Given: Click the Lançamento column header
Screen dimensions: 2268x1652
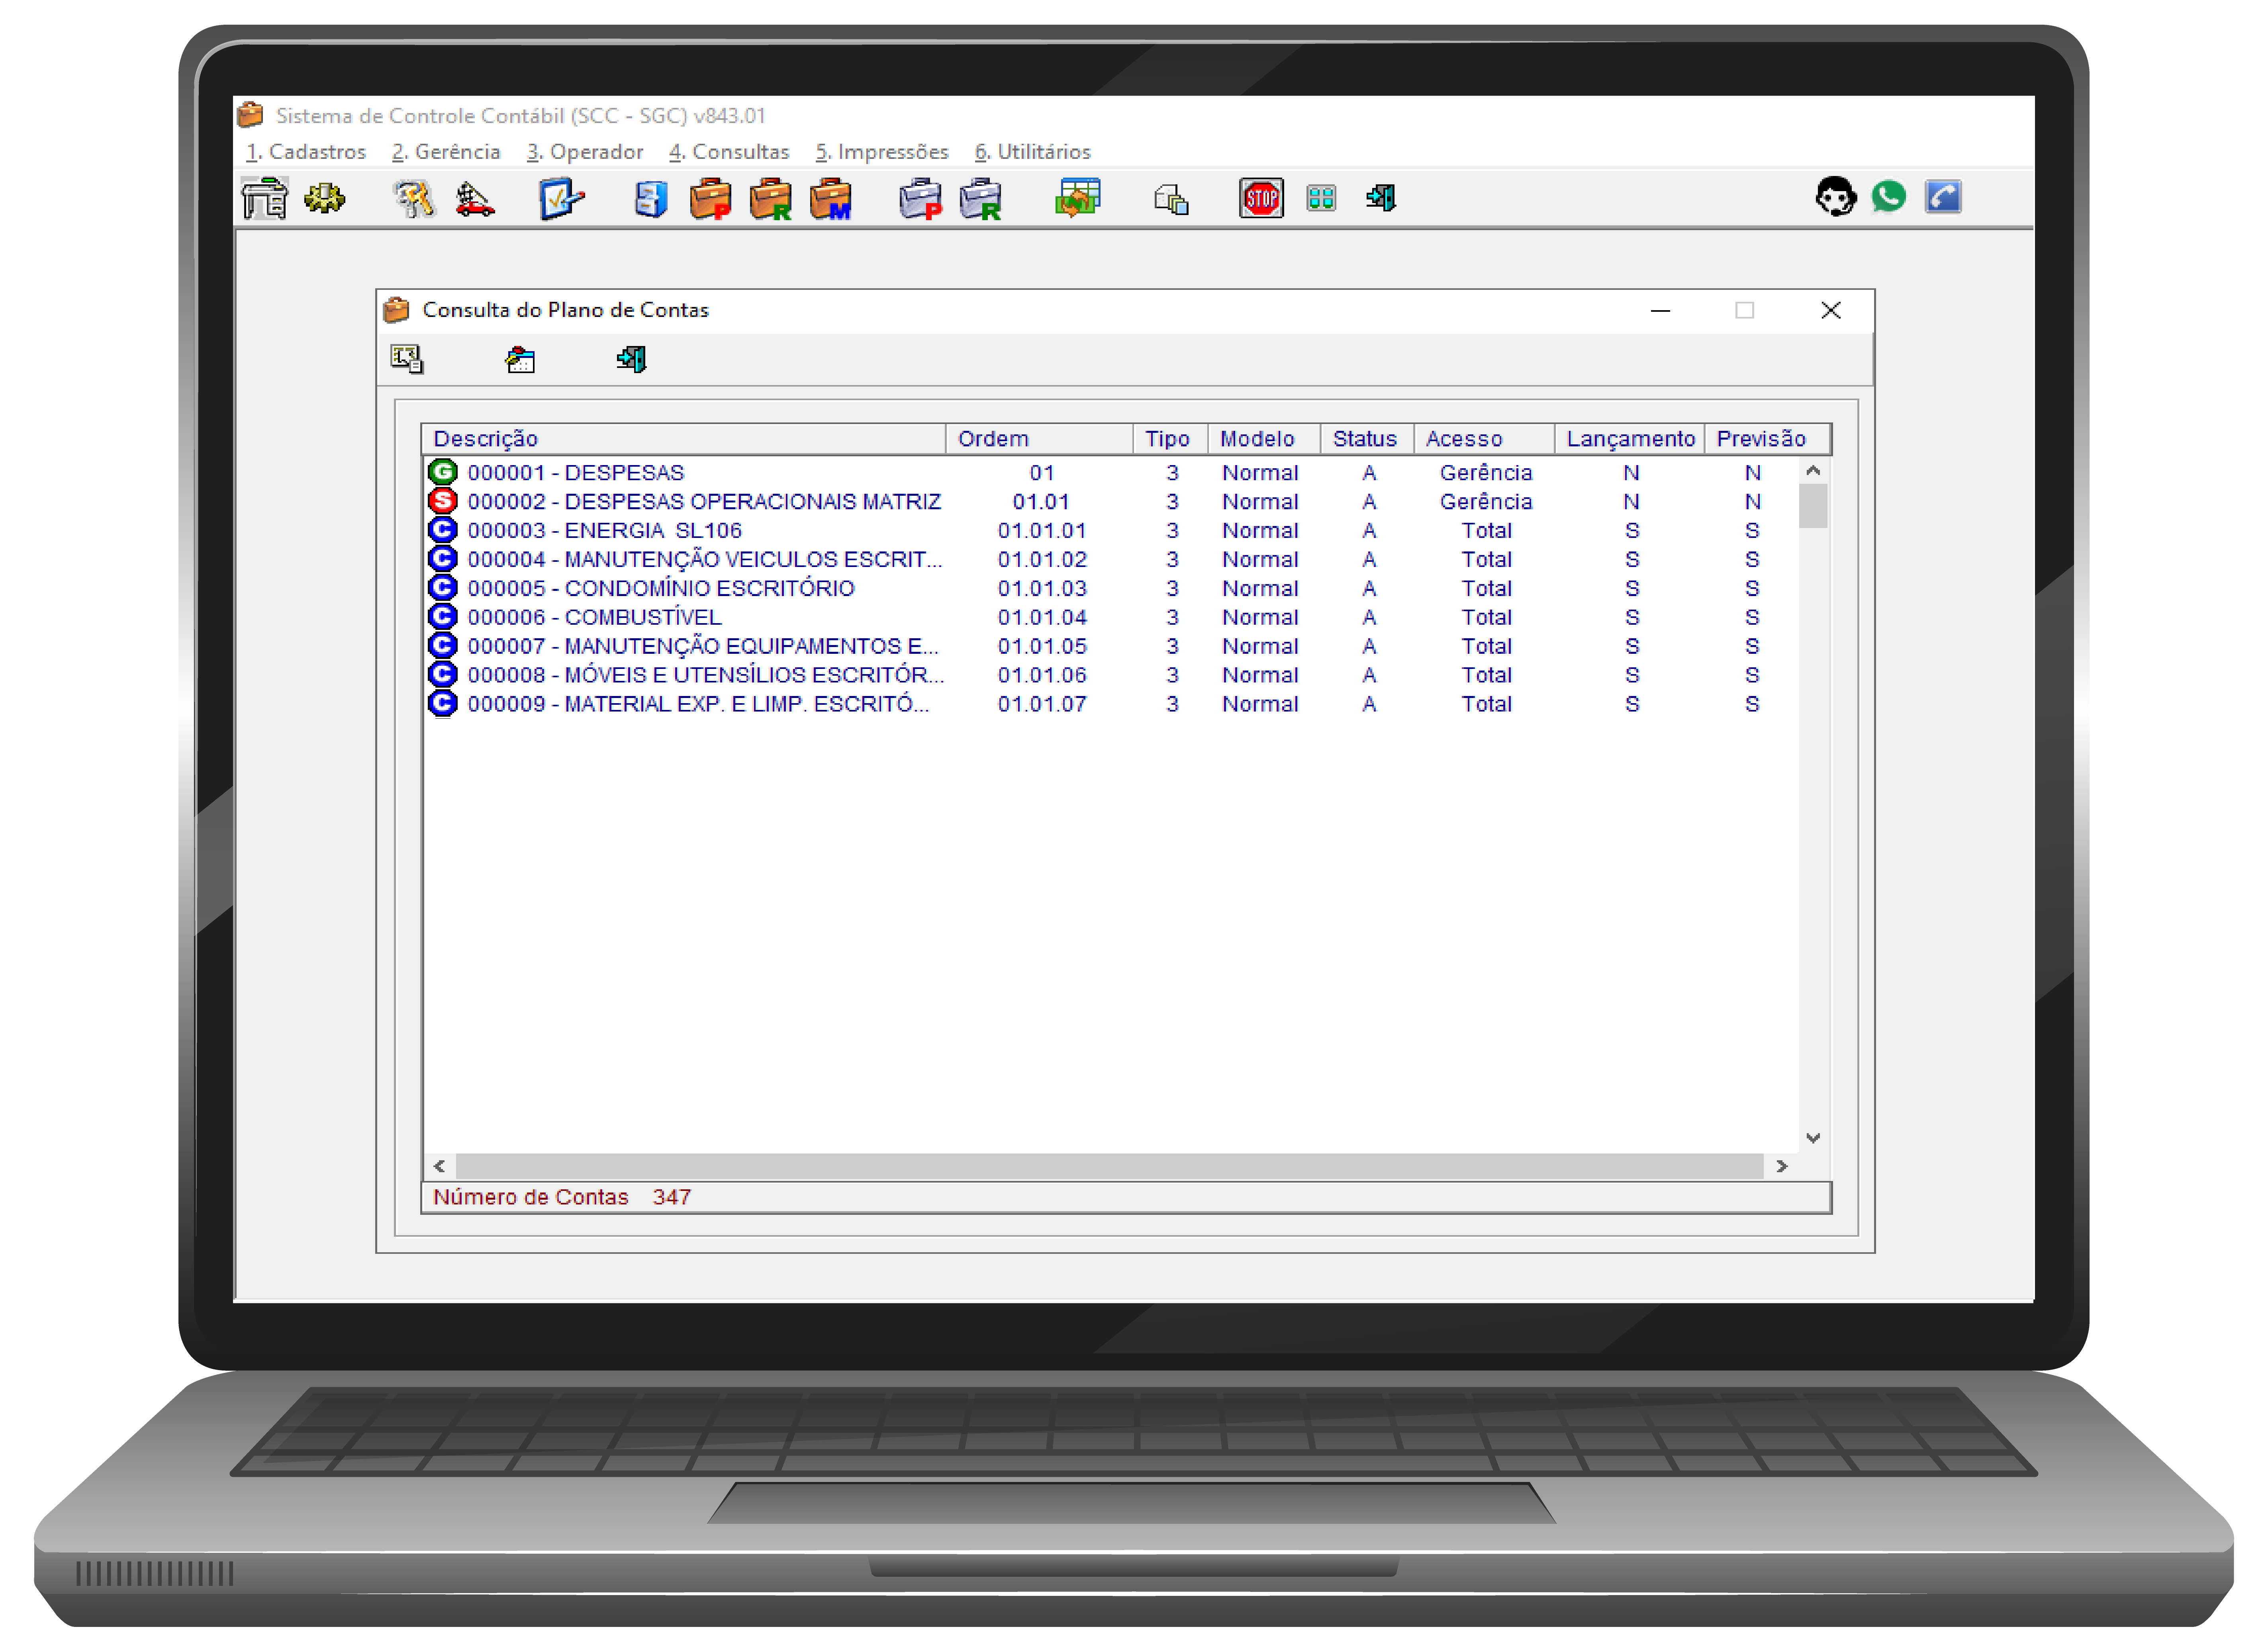Looking at the screenshot, I should 1631,439.
